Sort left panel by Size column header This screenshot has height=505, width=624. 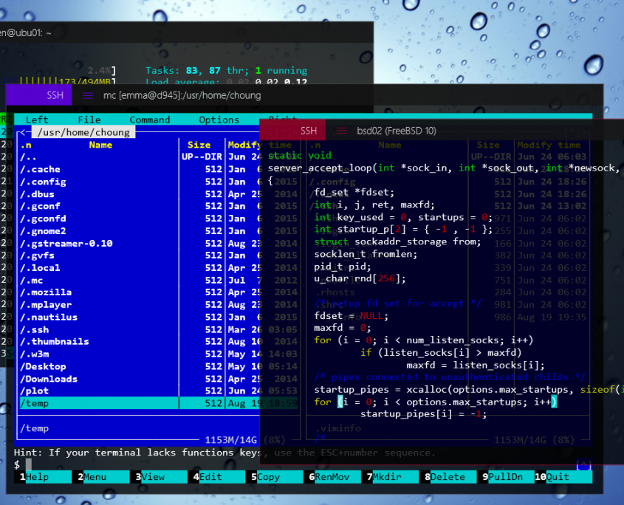(x=199, y=145)
